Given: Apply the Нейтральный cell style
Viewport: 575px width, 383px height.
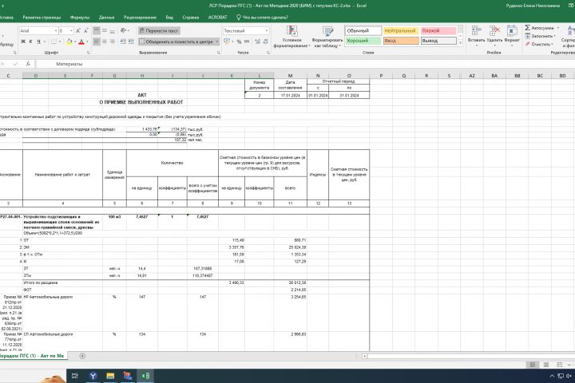Looking at the screenshot, I should [x=400, y=31].
